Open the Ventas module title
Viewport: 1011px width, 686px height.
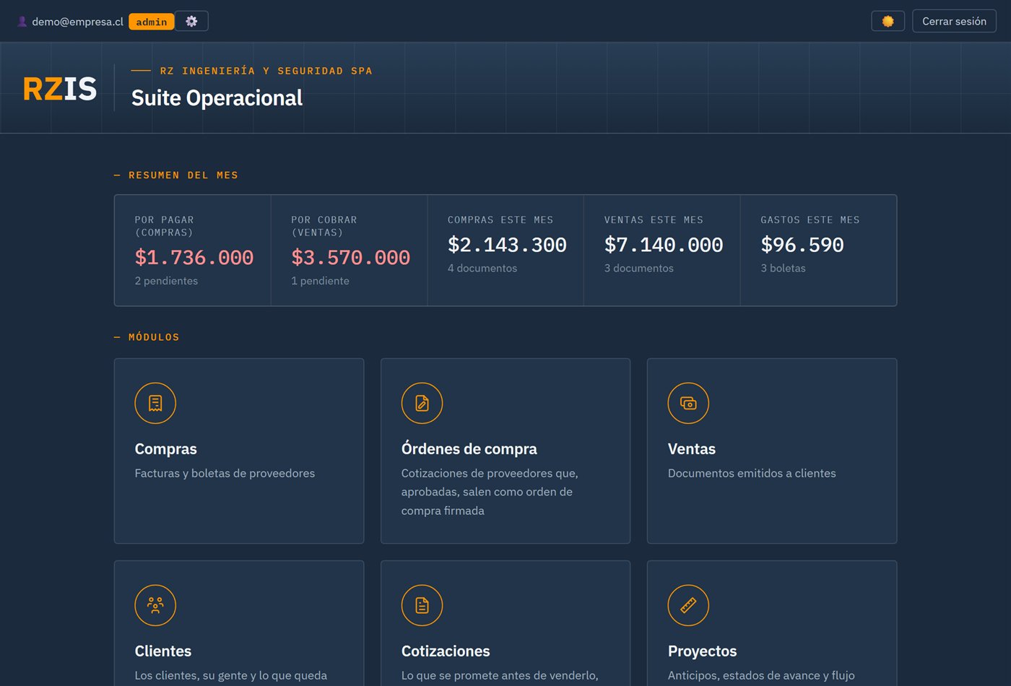[691, 449]
